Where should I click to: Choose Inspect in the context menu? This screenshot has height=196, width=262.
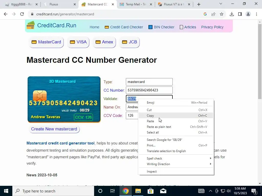click(x=176, y=171)
